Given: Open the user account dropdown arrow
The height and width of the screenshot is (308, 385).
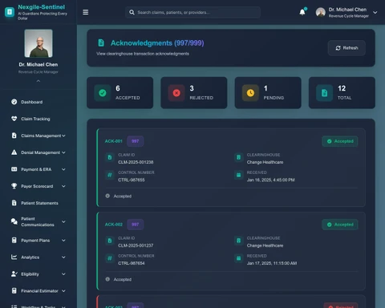Looking at the screenshot, I should (375, 13).
